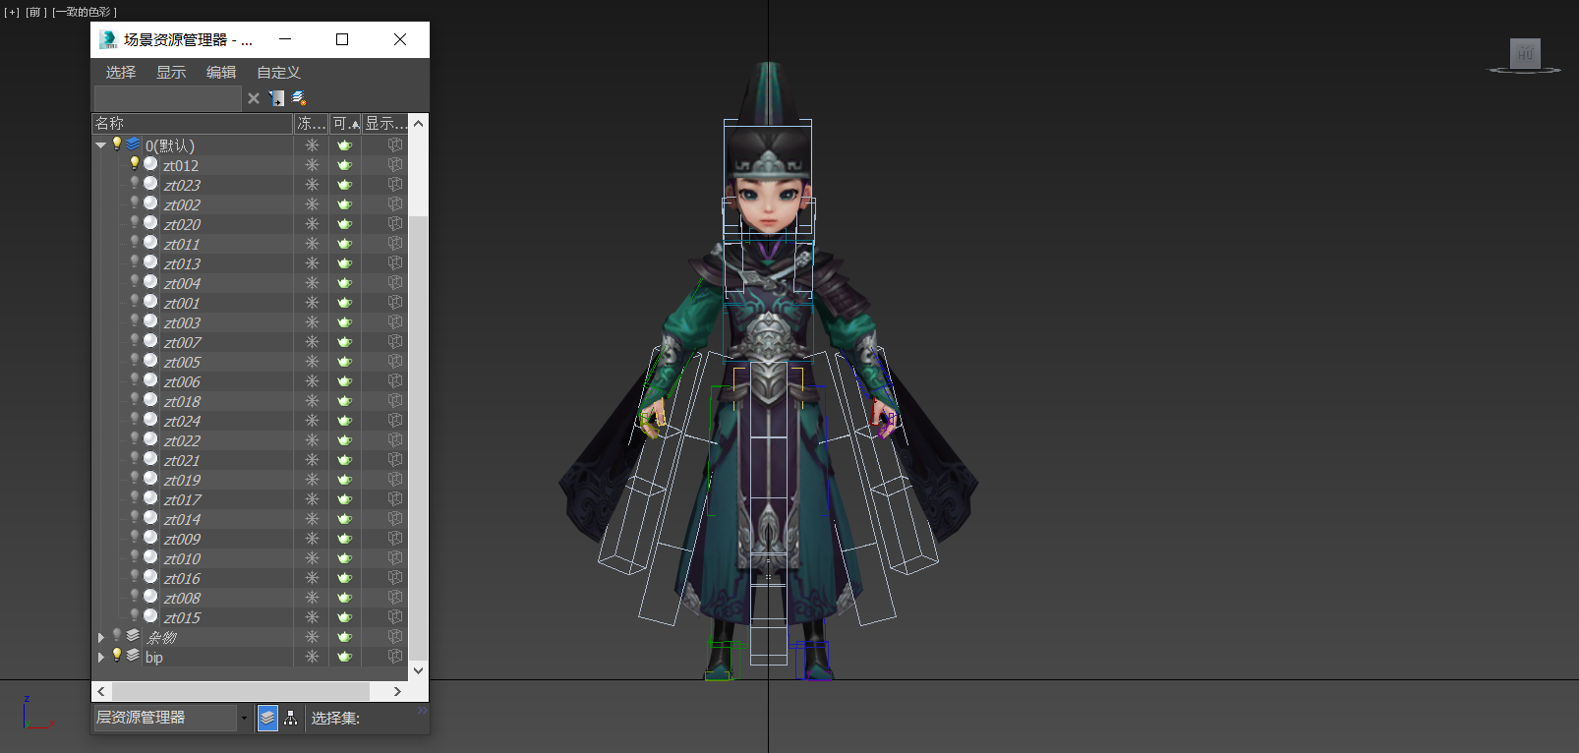This screenshot has width=1579, height=753.
Task: Click the add selection to layer icon
Action: tap(299, 98)
